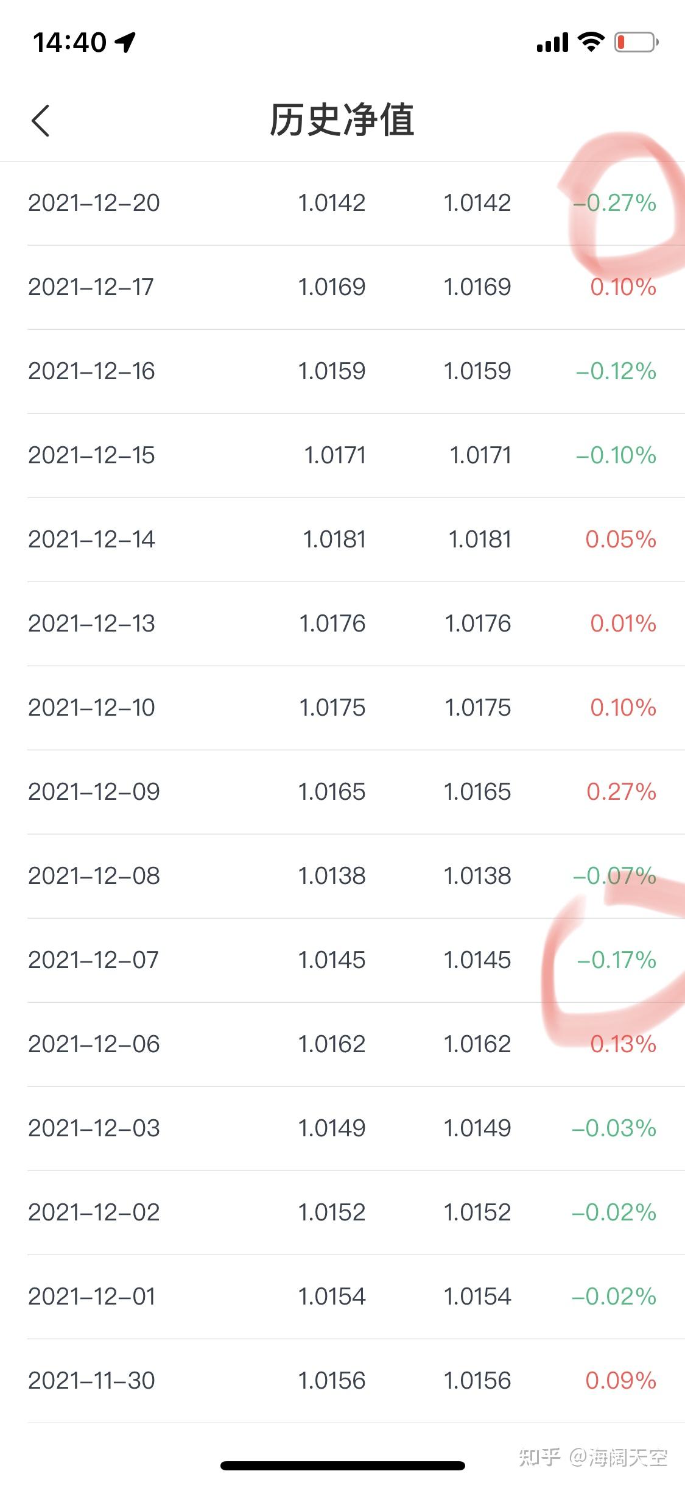Select the 2021-12-17 row date
The image size is (685, 1485).
[91, 287]
